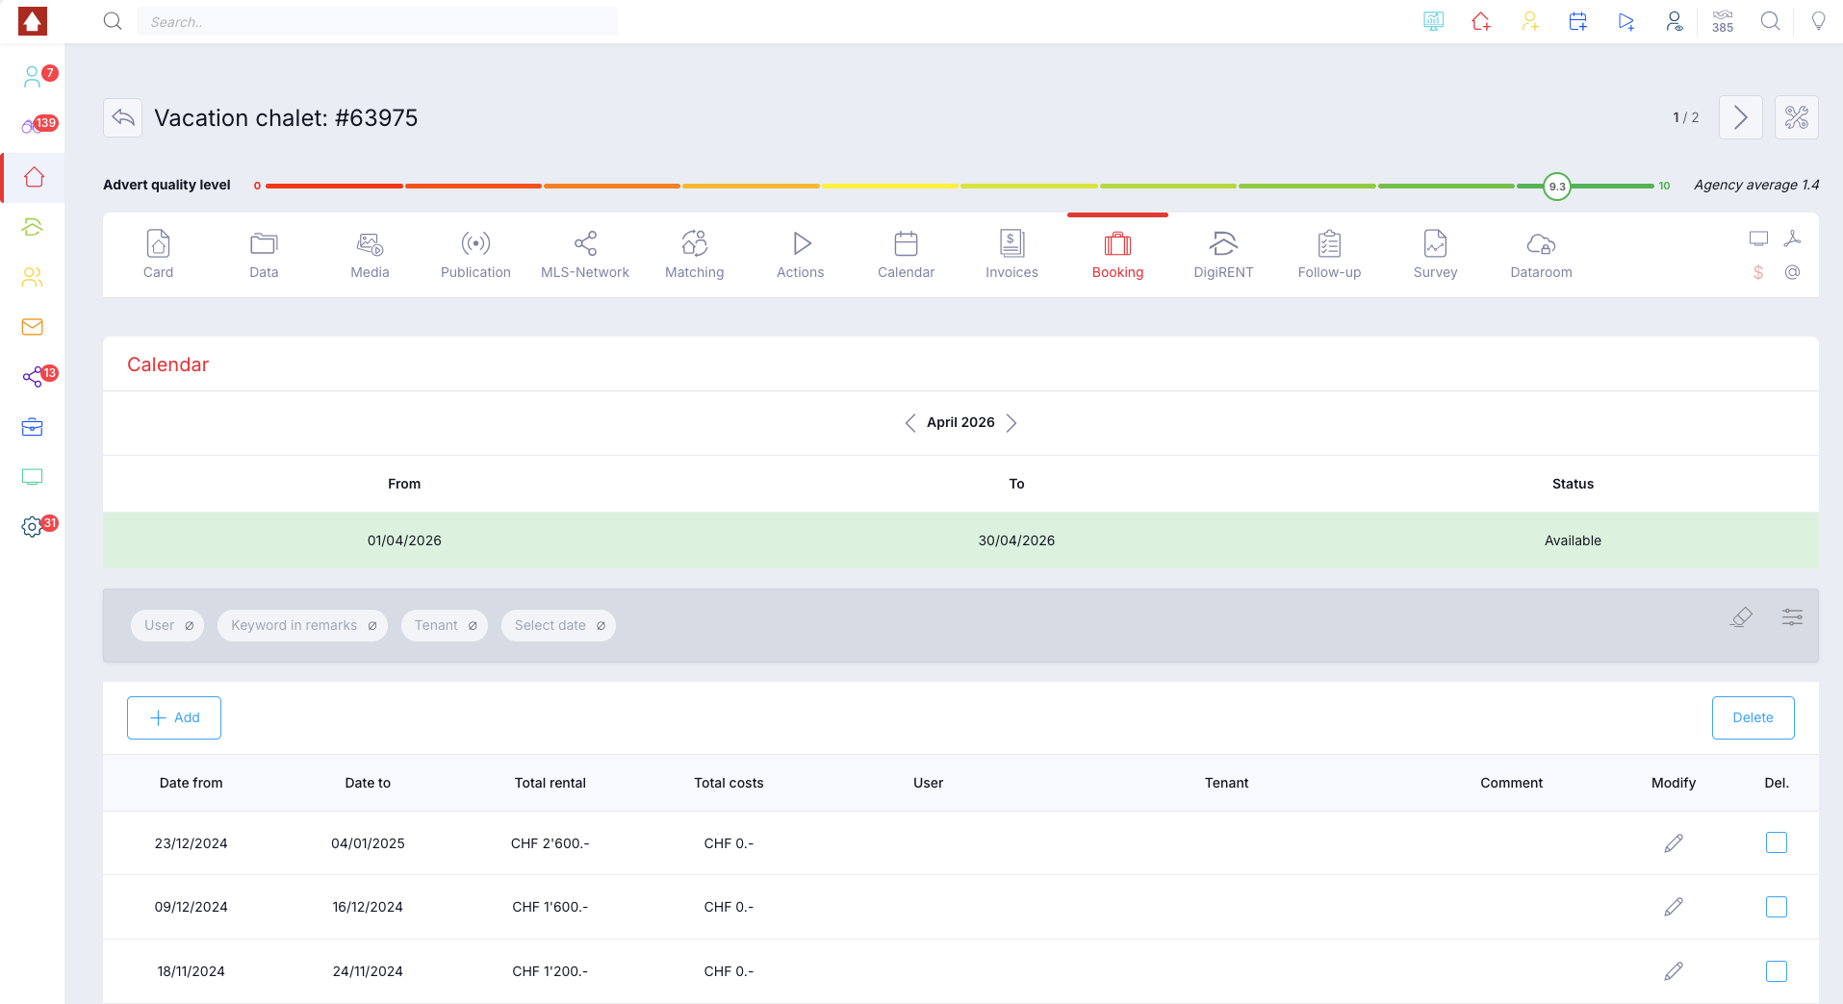This screenshot has width=1843, height=1004.
Task: Open the Invoices tab
Action: coord(1011,255)
